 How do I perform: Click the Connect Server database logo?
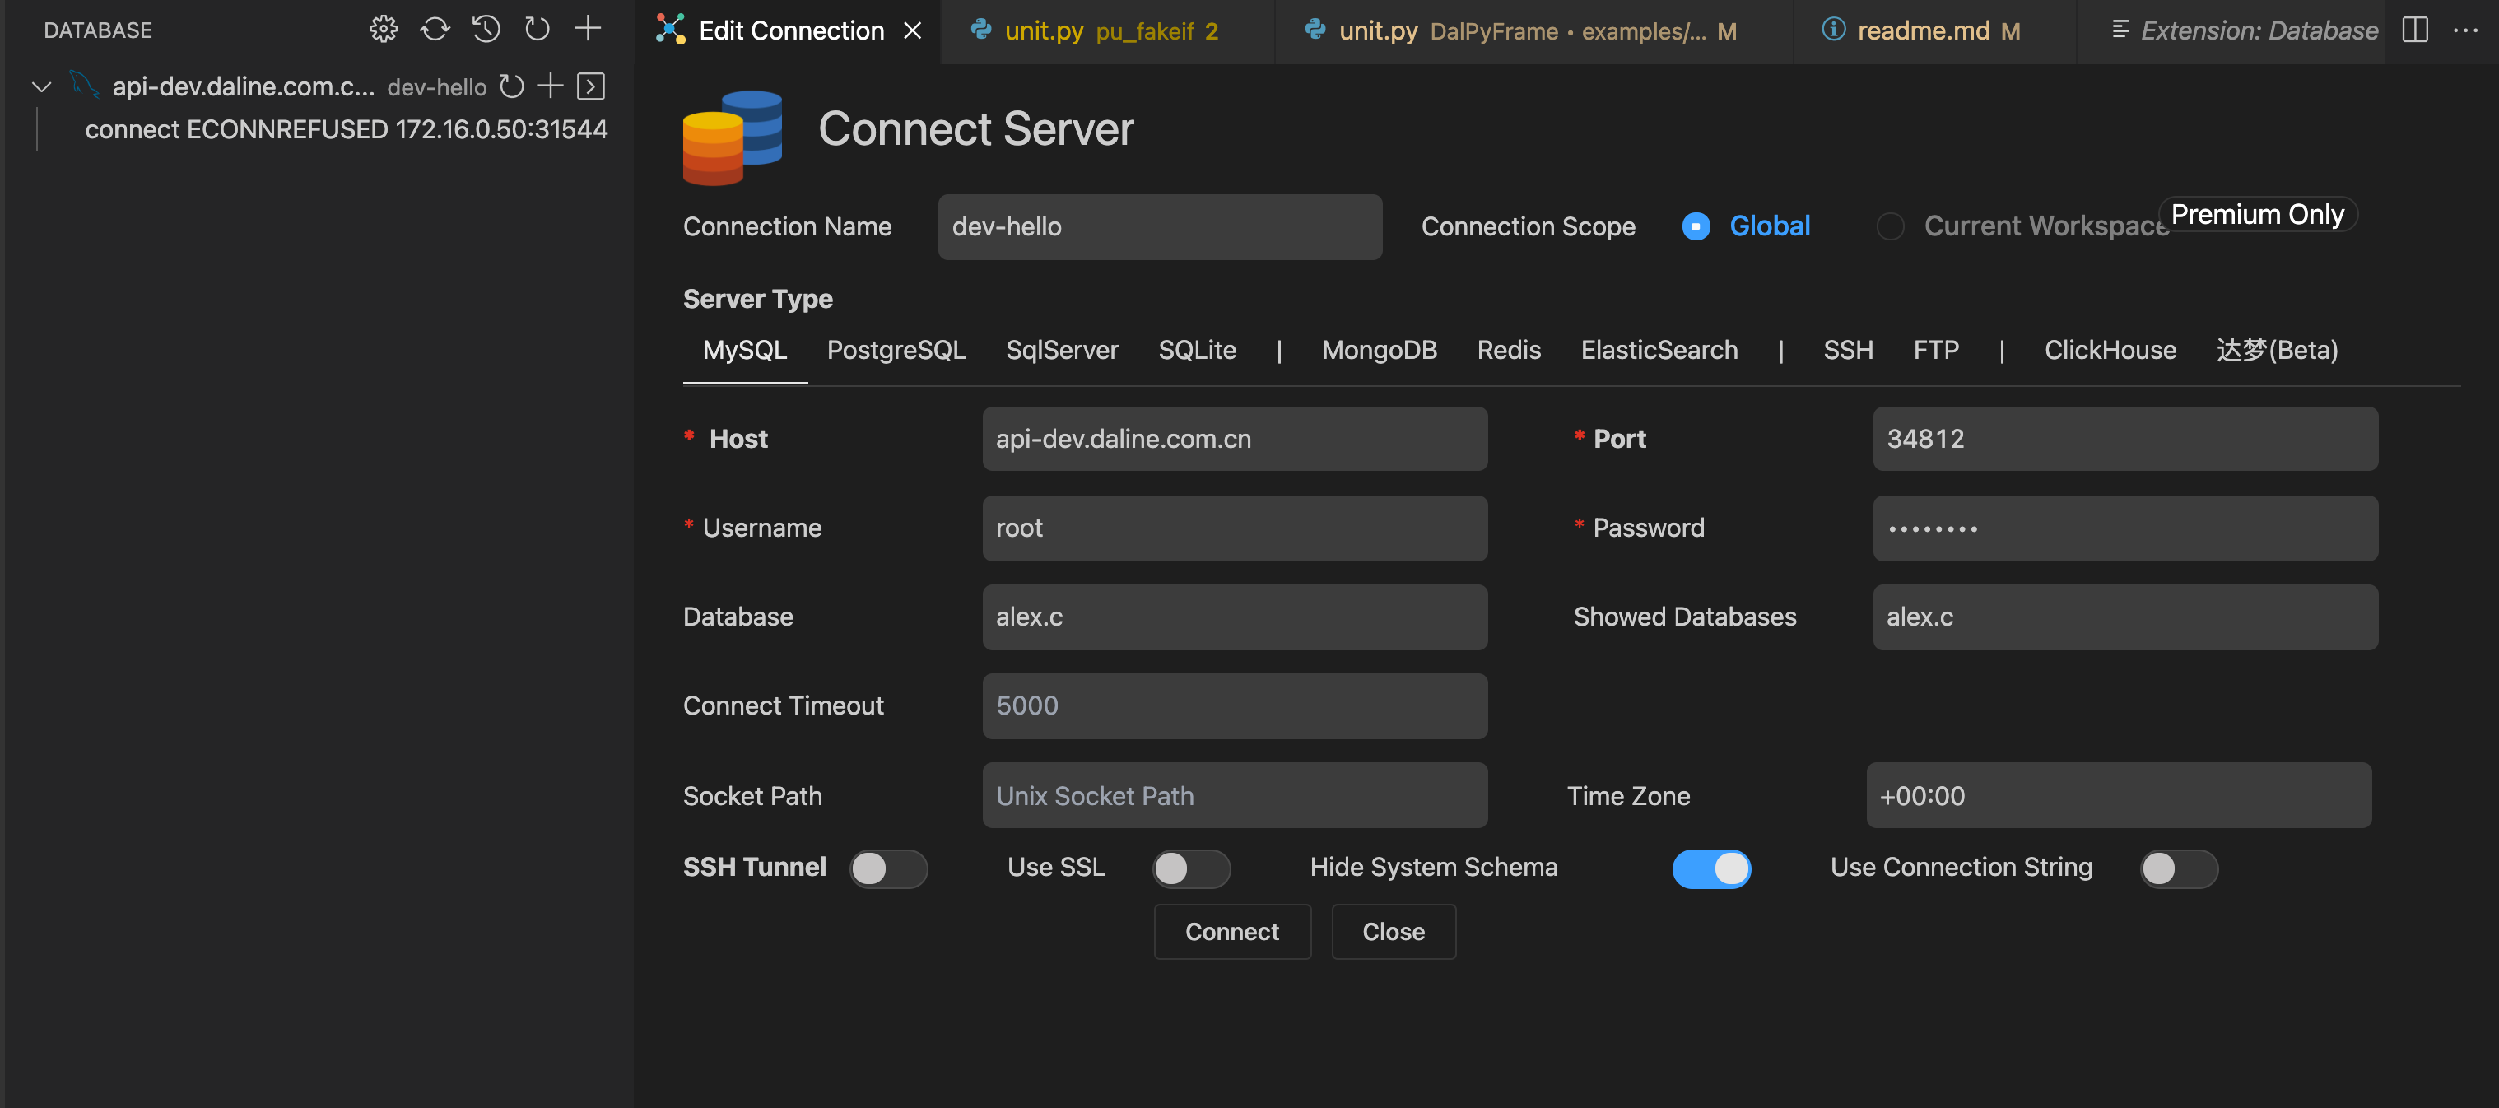pyautogui.click(x=733, y=137)
